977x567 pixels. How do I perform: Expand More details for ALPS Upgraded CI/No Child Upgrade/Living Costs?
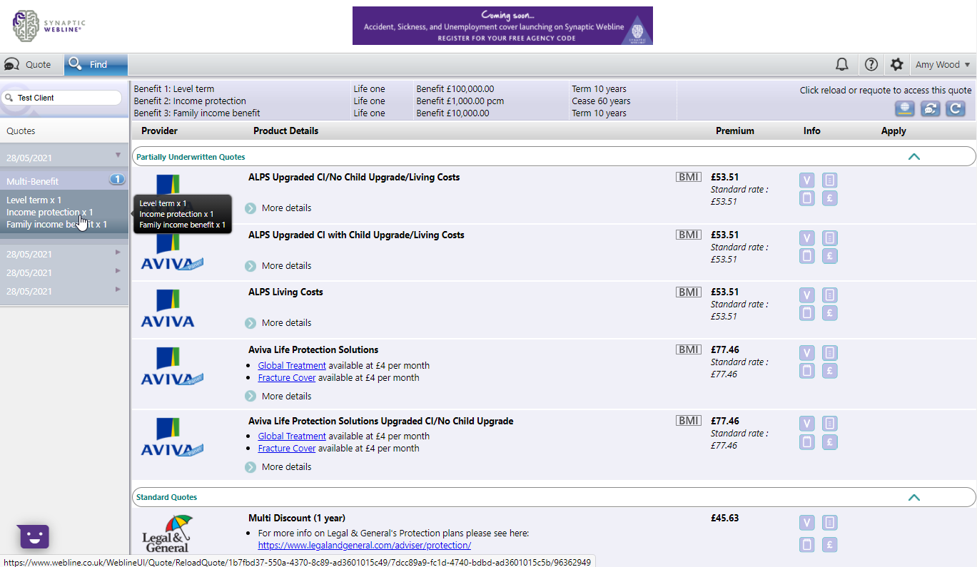pos(278,208)
